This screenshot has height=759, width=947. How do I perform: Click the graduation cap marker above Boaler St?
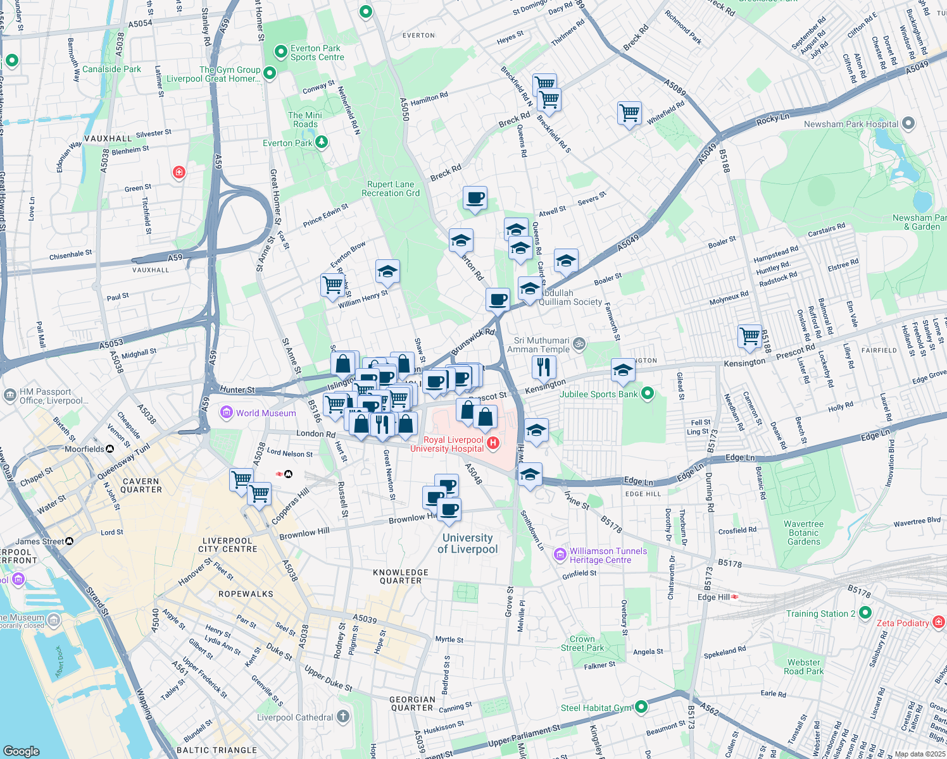(x=566, y=261)
